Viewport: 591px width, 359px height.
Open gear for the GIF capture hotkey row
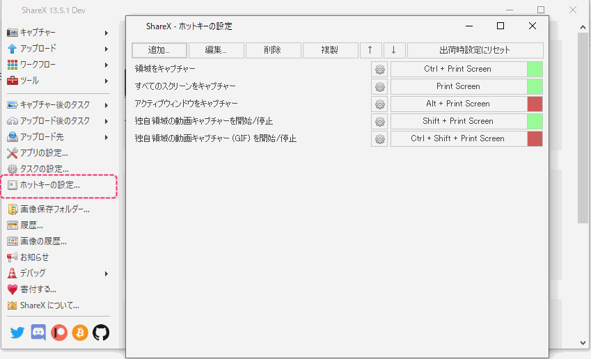pyautogui.click(x=379, y=138)
